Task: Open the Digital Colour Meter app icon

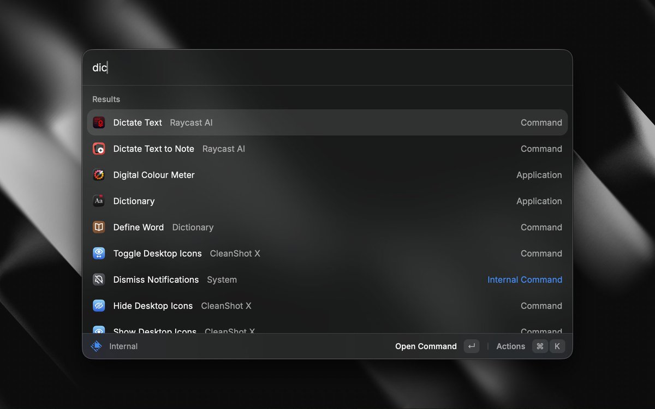Action: point(99,175)
